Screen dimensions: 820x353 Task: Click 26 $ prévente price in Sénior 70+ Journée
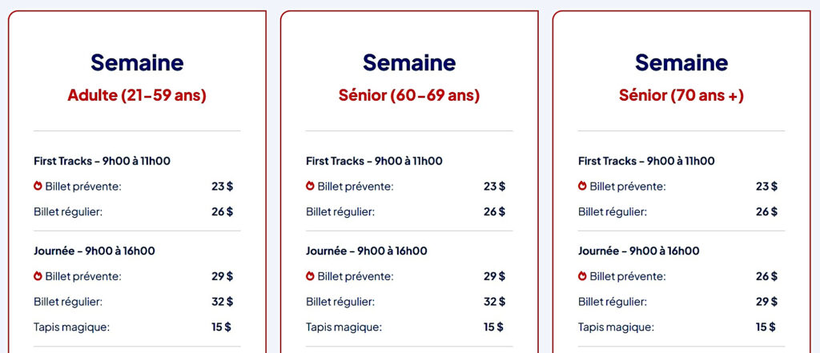766,276
